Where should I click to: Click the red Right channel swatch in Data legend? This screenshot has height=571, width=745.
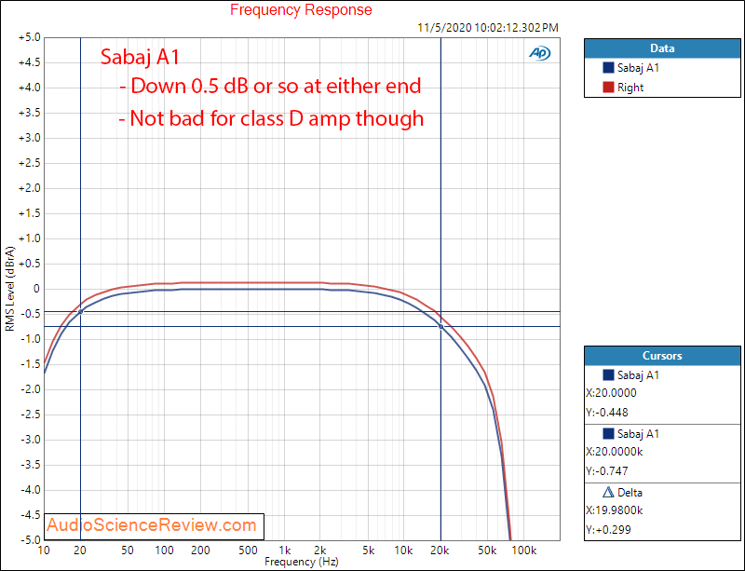coord(608,87)
